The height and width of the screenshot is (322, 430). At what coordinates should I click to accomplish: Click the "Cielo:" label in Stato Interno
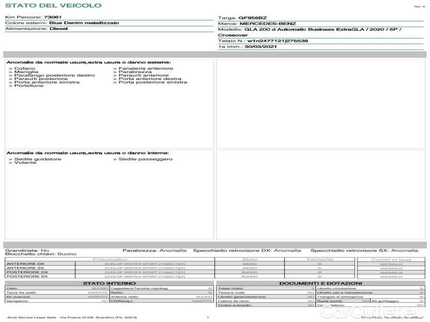[x=12, y=288]
